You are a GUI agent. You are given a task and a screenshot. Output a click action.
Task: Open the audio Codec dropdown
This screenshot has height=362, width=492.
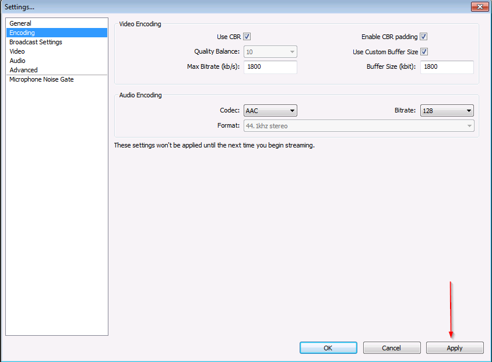pyautogui.click(x=270, y=111)
